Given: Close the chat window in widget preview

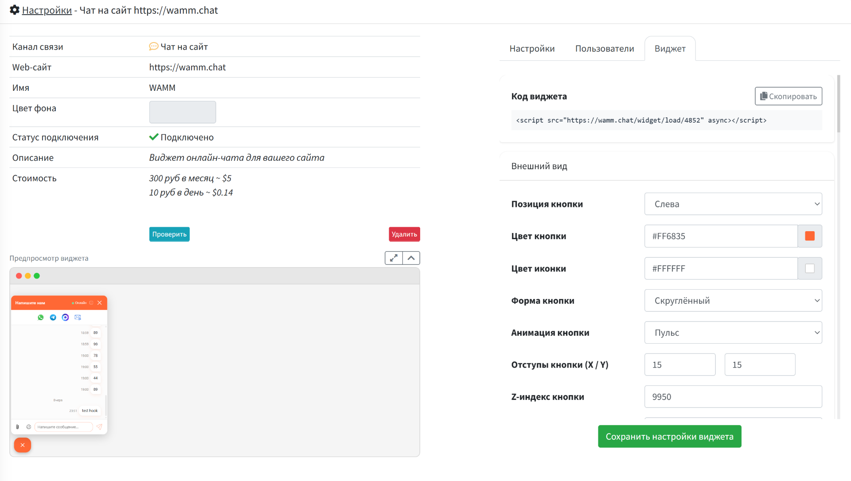Looking at the screenshot, I should coord(100,303).
